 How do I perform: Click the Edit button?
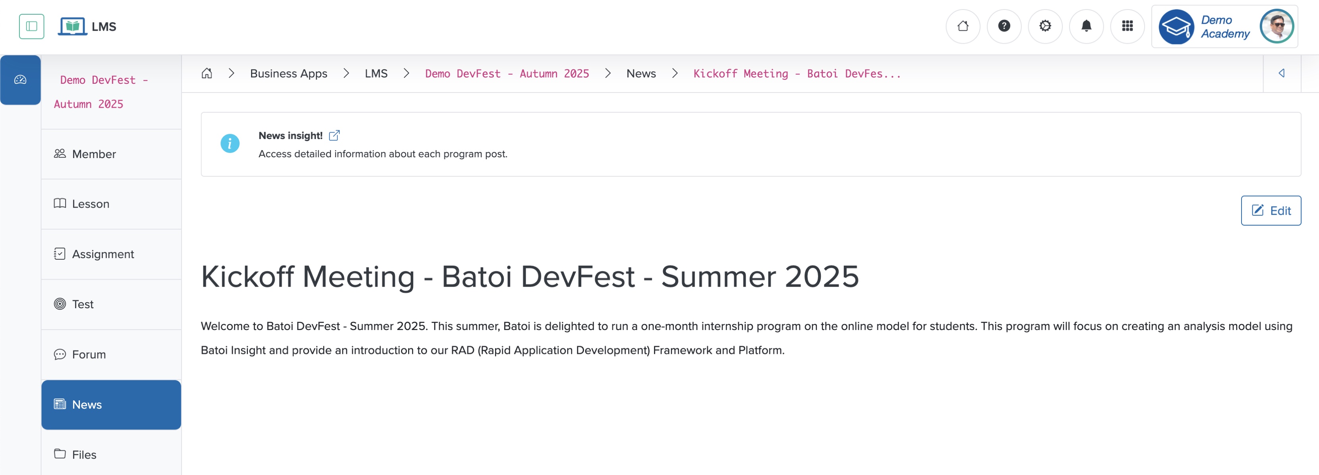pos(1271,210)
